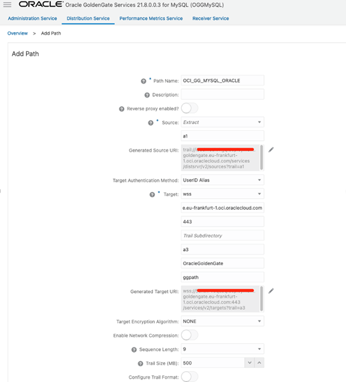Open Target Authentication Method dropdown
The image size is (346, 382).
[x=222, y=180]
